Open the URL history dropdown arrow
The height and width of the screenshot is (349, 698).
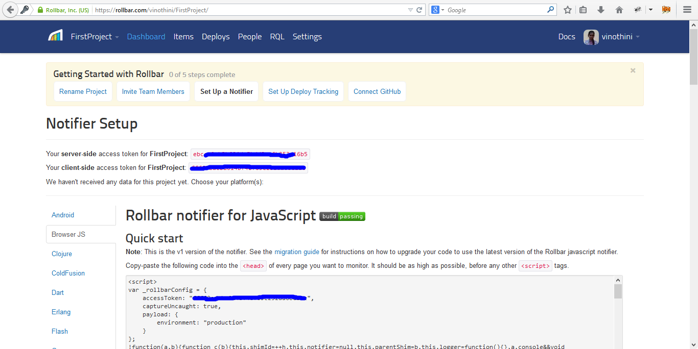coord(410,10)
